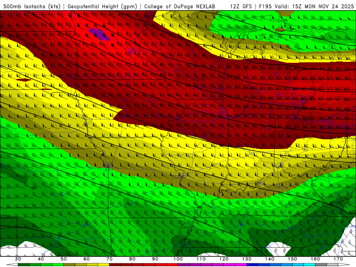This screenshot has width=356, height=267.
Task: Click the '30' legend value
Action: point(18,259)
